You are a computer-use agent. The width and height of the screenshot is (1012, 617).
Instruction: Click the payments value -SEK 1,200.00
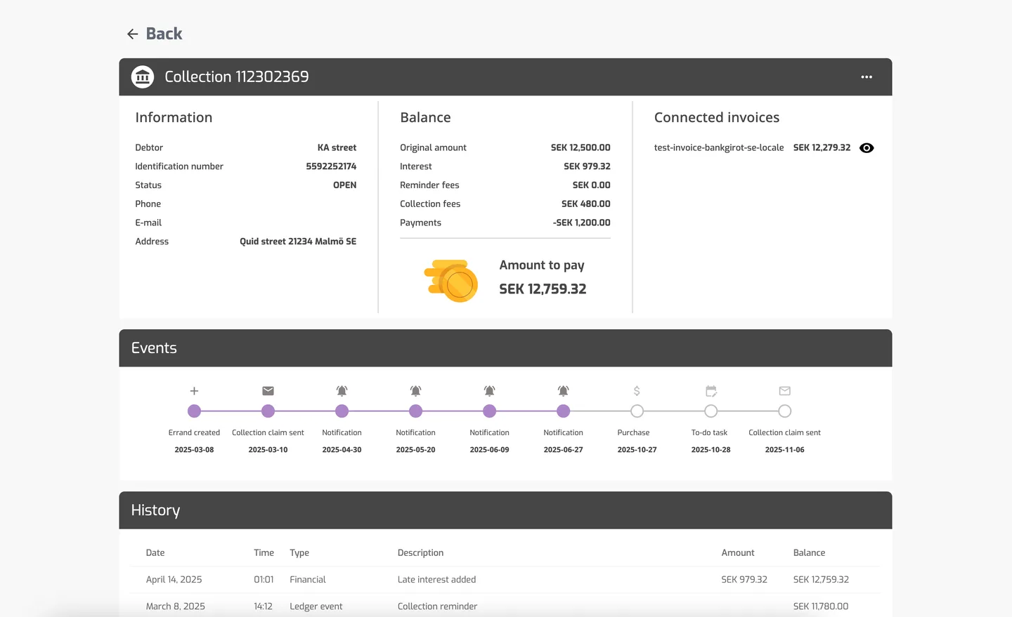click(x=581, y=223)
